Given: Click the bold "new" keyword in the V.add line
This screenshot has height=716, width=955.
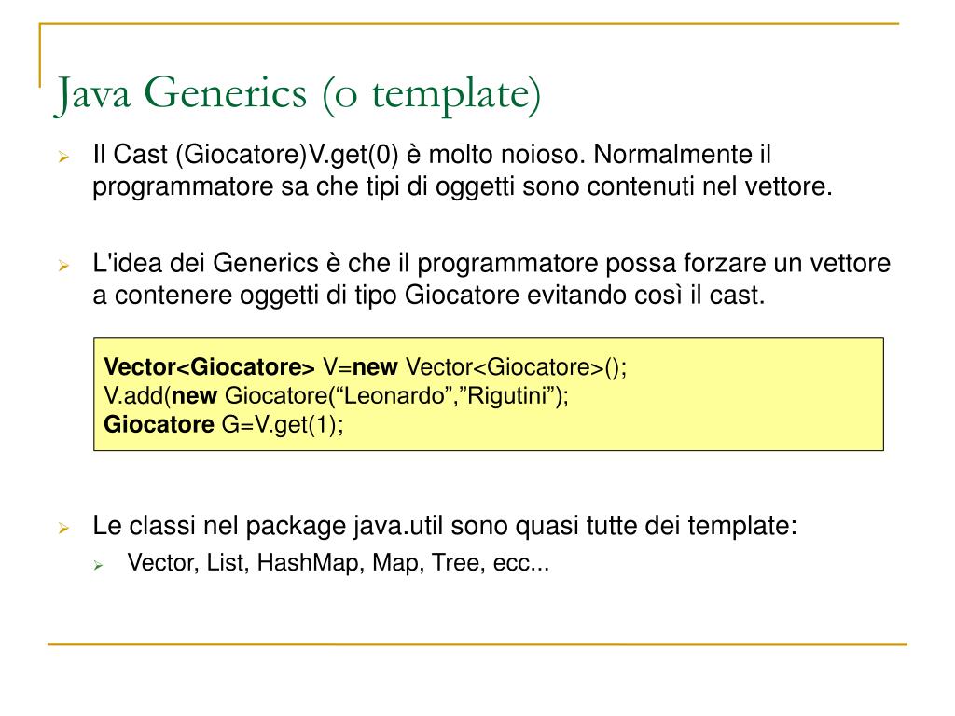Looking at the screenshot, I should (x=194, y=395).
